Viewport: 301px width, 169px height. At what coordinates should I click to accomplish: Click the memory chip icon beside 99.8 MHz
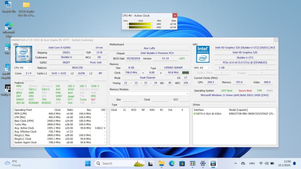pos(185,73)
